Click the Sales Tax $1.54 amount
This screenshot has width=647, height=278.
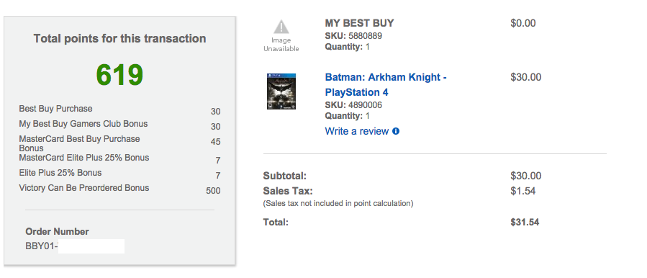click(x=522, y=191)
